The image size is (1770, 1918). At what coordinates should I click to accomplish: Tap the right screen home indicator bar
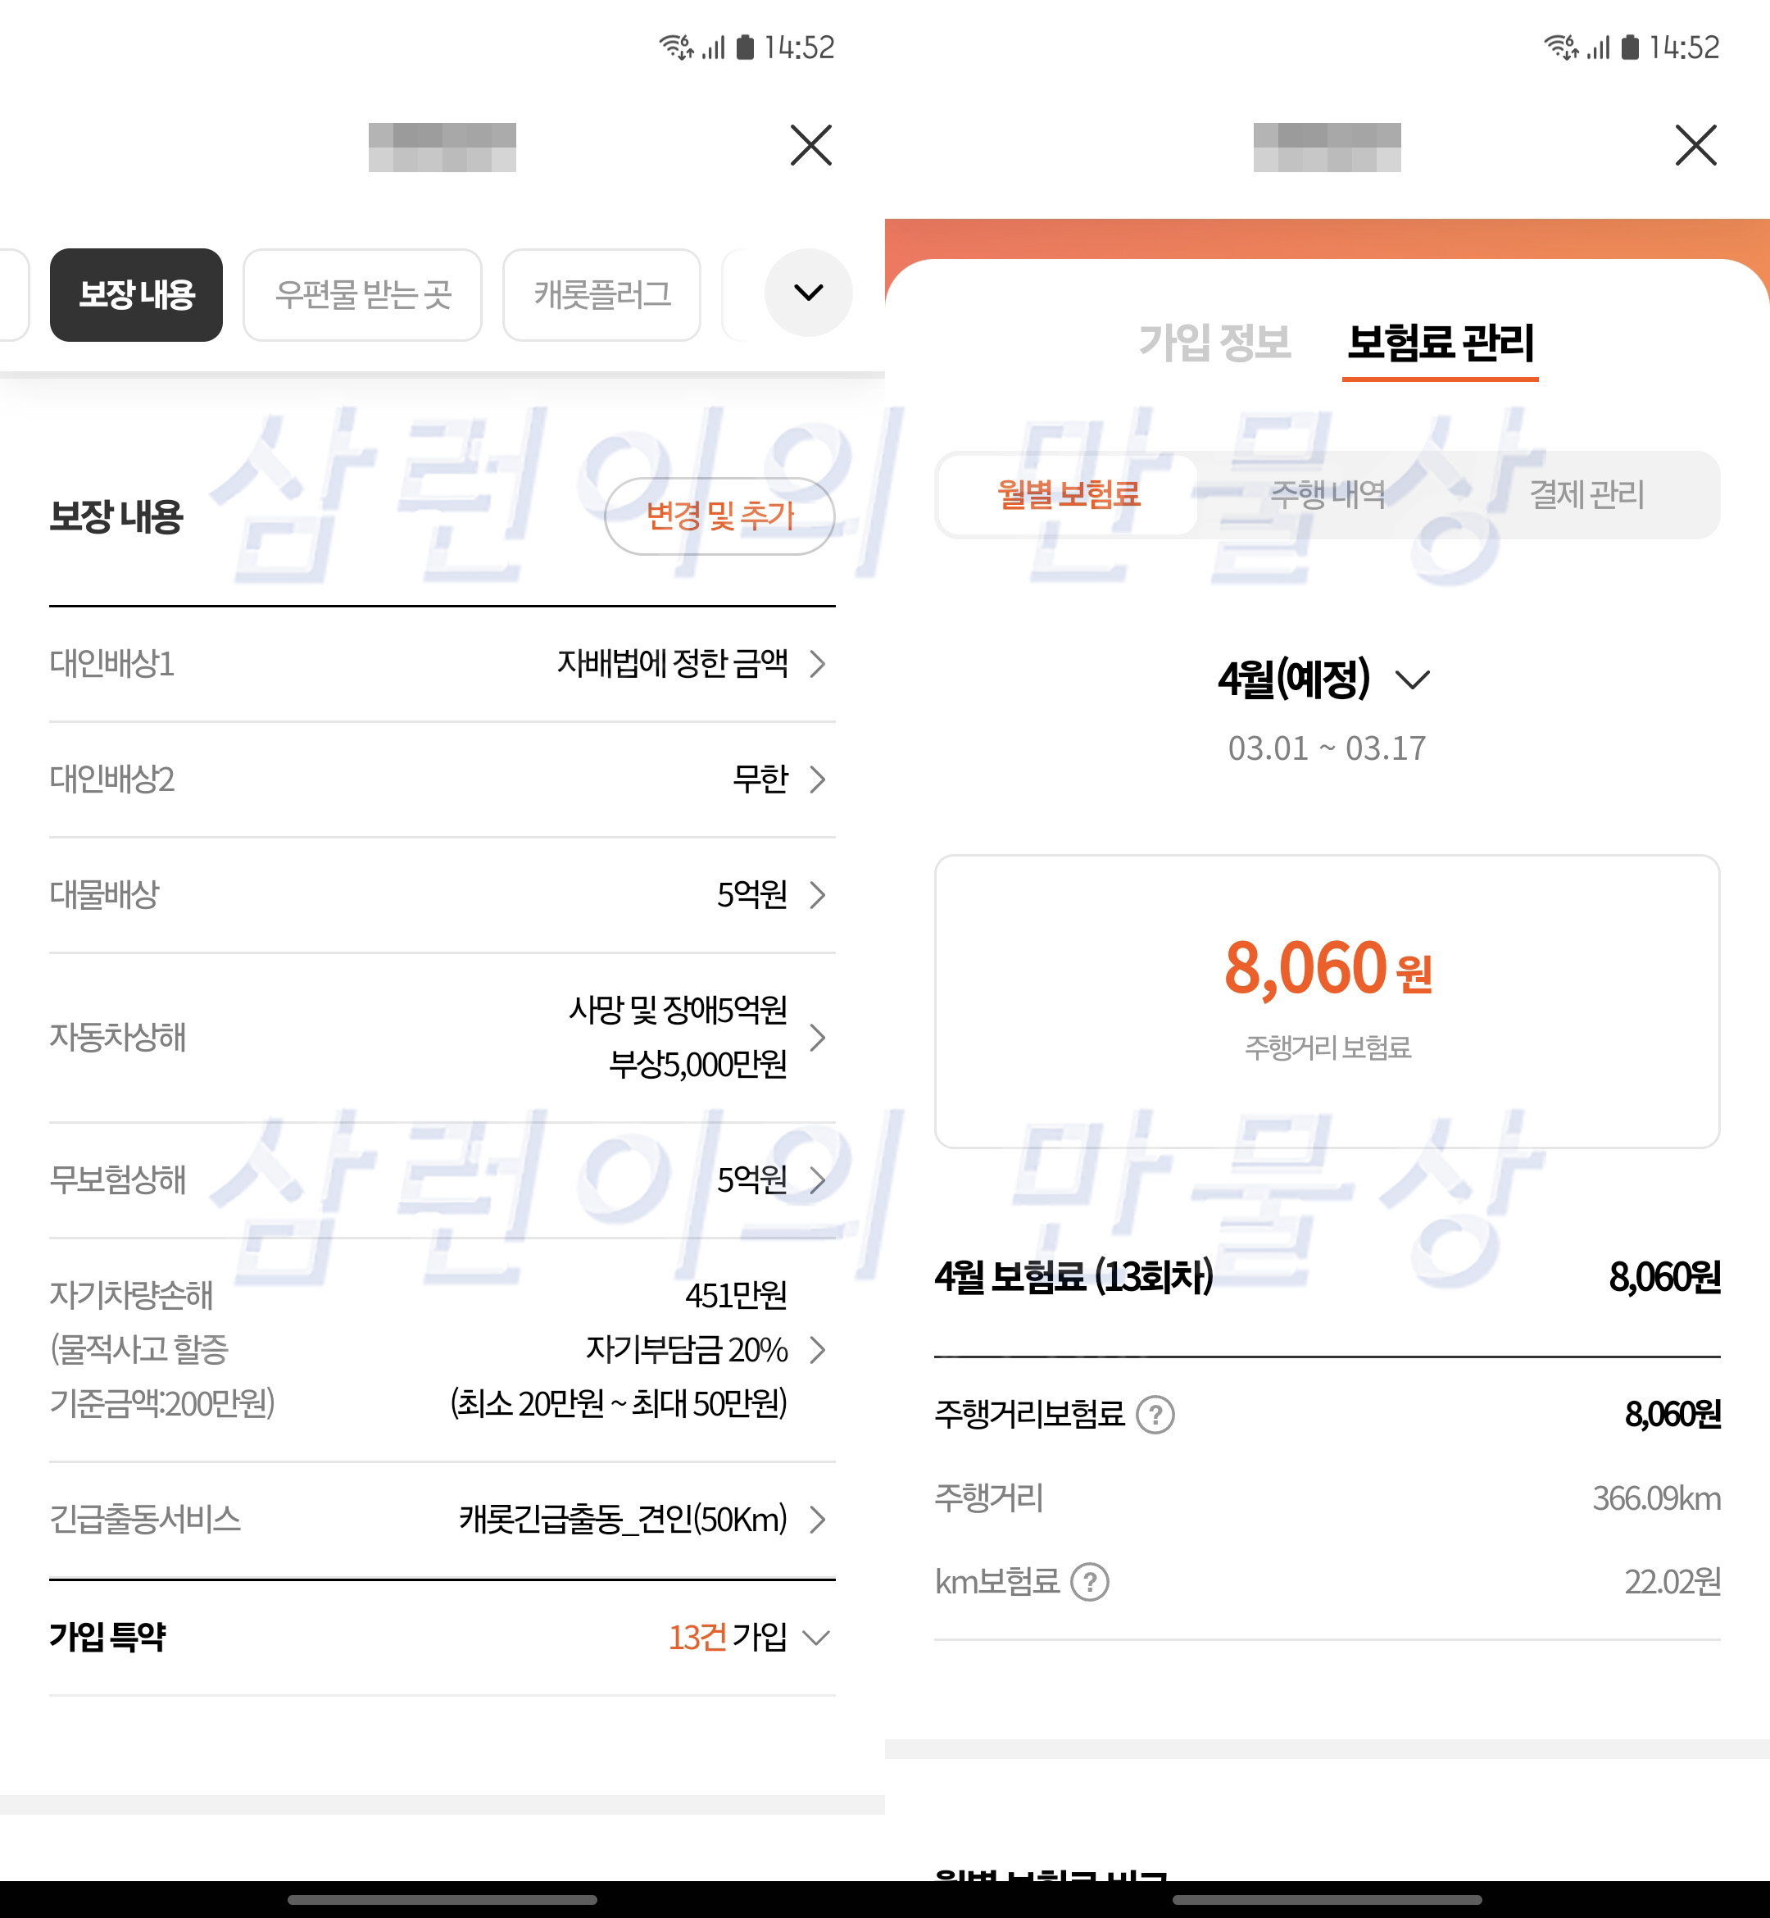[x=1327, y=1899]
